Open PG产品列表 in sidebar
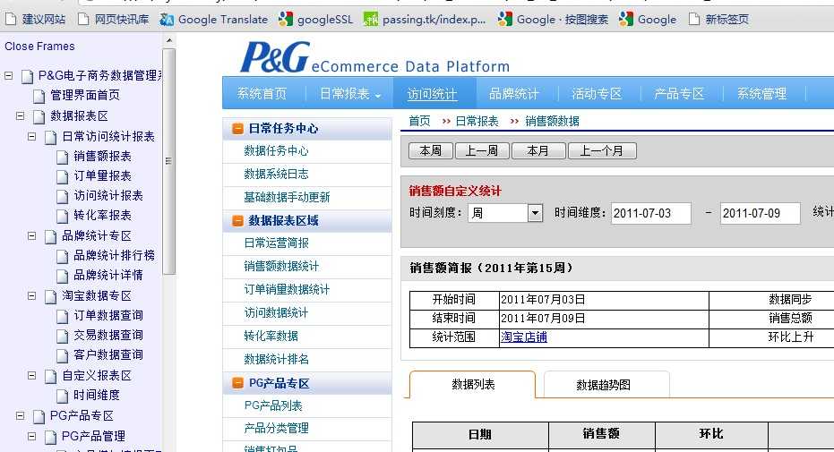This screenshot has width=834, height=452. pyautogui.click(x=273, y=405)
